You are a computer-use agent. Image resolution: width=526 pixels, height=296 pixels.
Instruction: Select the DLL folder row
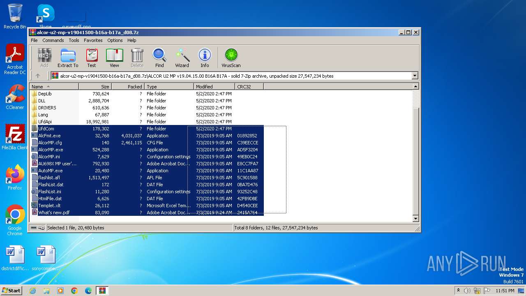pyautogui.click(x=147, y=101)
